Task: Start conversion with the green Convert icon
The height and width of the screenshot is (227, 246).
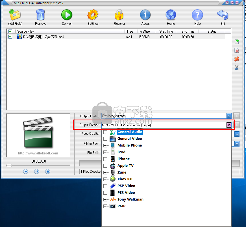Action: coord(67,15)
